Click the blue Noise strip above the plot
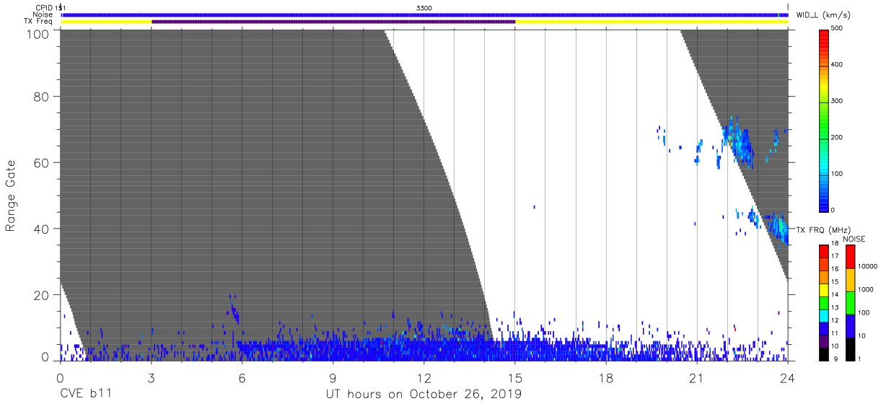Viewport: 886px width, 409px height. pos(424,14)
